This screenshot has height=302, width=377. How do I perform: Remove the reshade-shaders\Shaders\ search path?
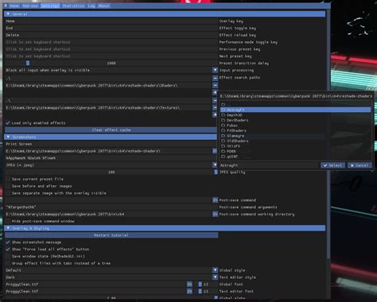(215, 86)
